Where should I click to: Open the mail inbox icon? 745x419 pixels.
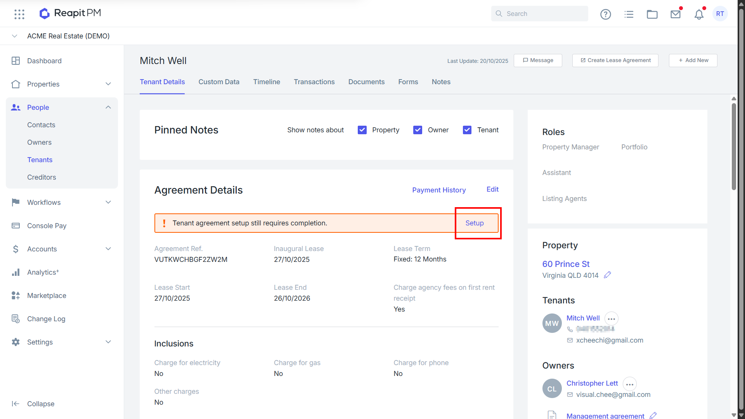(676, 14)
